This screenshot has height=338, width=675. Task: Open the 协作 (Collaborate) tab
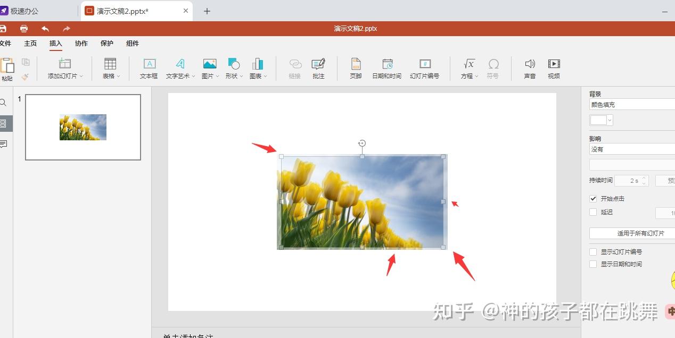coord(81,44)
